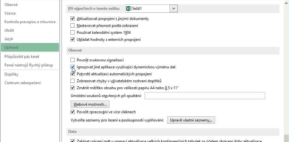Enable Zobrazovat chyby v rozhraní doplňků
289x142 pixels.
(73, 81)
